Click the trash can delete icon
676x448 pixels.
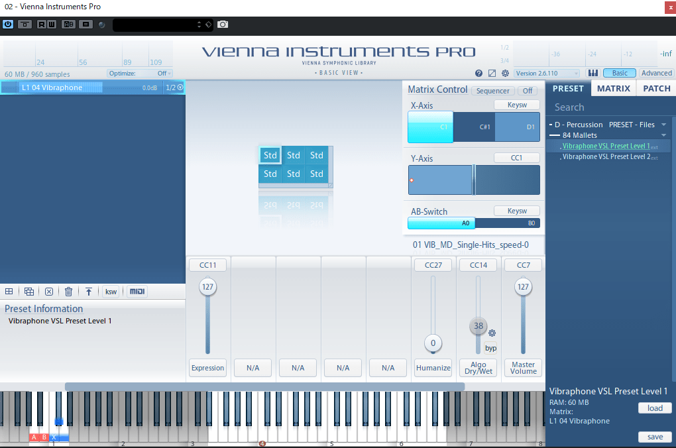click(68, 292)
